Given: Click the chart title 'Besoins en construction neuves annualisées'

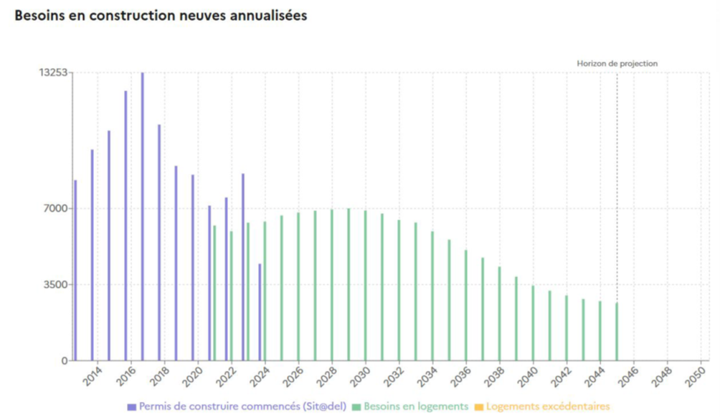Looking at the screenshot, I should click(161, 16).
